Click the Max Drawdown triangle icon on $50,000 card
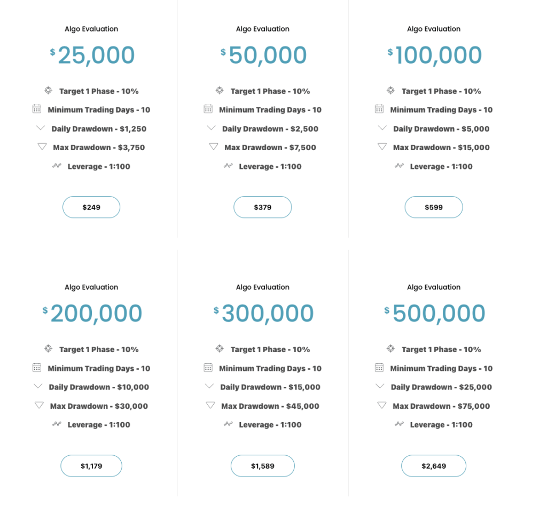 click(214, 146)
